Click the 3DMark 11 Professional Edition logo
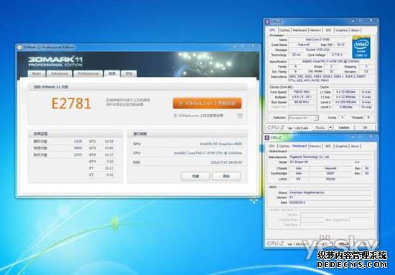The width and height of the screenshot is (395, 275). coord(55,61)
